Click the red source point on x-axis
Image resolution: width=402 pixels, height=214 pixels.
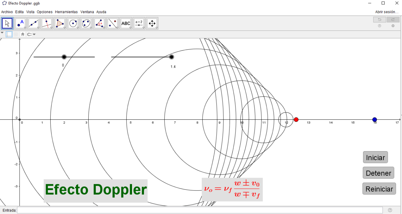[x=296, y=119]
